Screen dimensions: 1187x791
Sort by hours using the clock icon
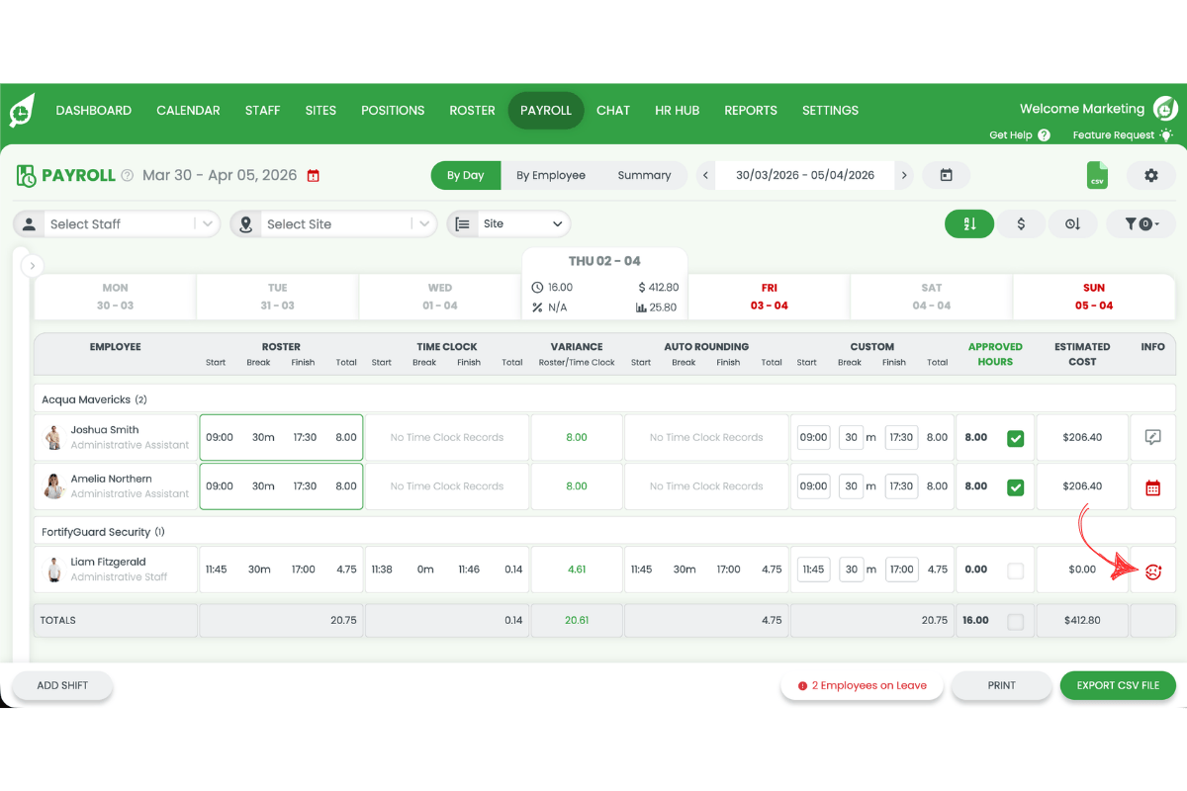tap(1072, 223)
